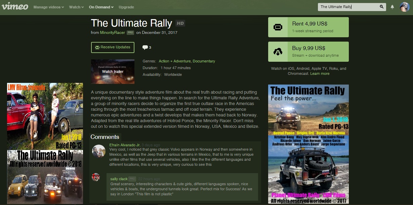Click the Comments heading
Screen dimensions: 413x205
(x=105, y=137)
